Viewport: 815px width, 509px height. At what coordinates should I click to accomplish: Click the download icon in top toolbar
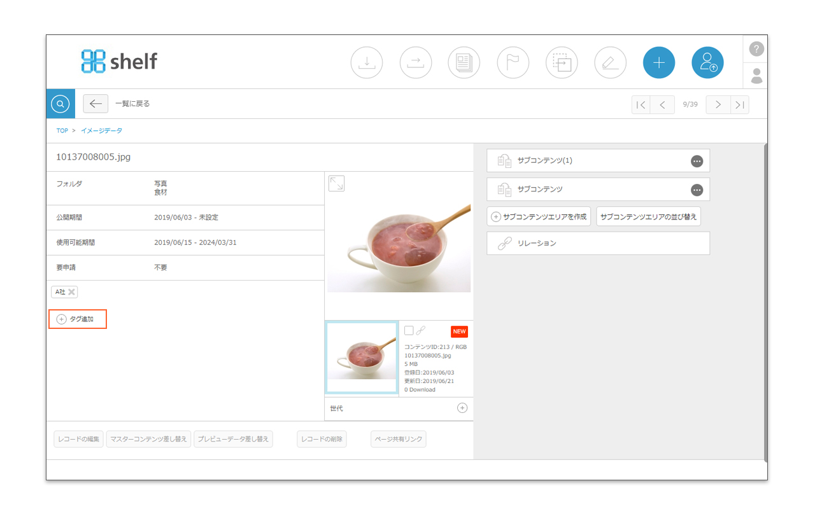tap(367, 63)
